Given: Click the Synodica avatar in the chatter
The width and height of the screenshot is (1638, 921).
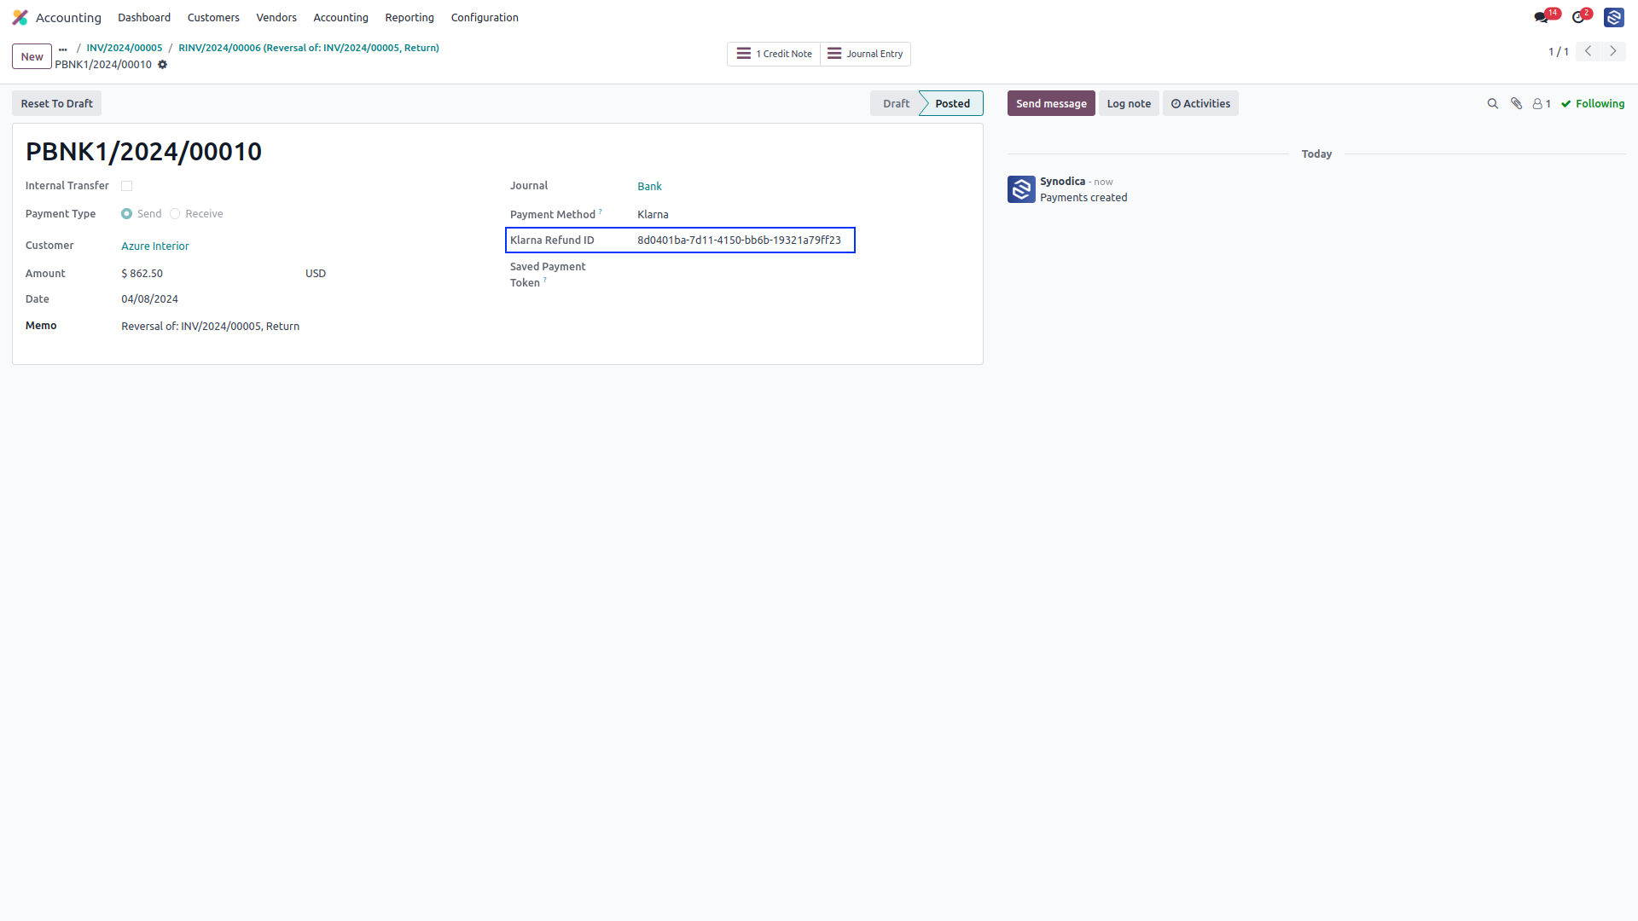Looking at the screenshot, I should pyautogui.click(x=1021, y=189).
